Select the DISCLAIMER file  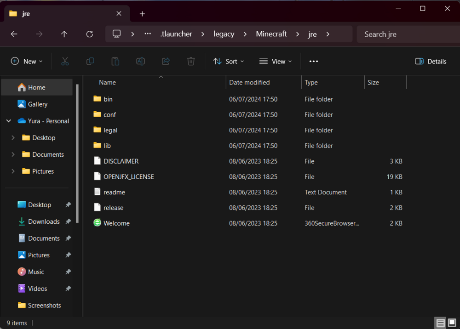click(x=116, y=161)
